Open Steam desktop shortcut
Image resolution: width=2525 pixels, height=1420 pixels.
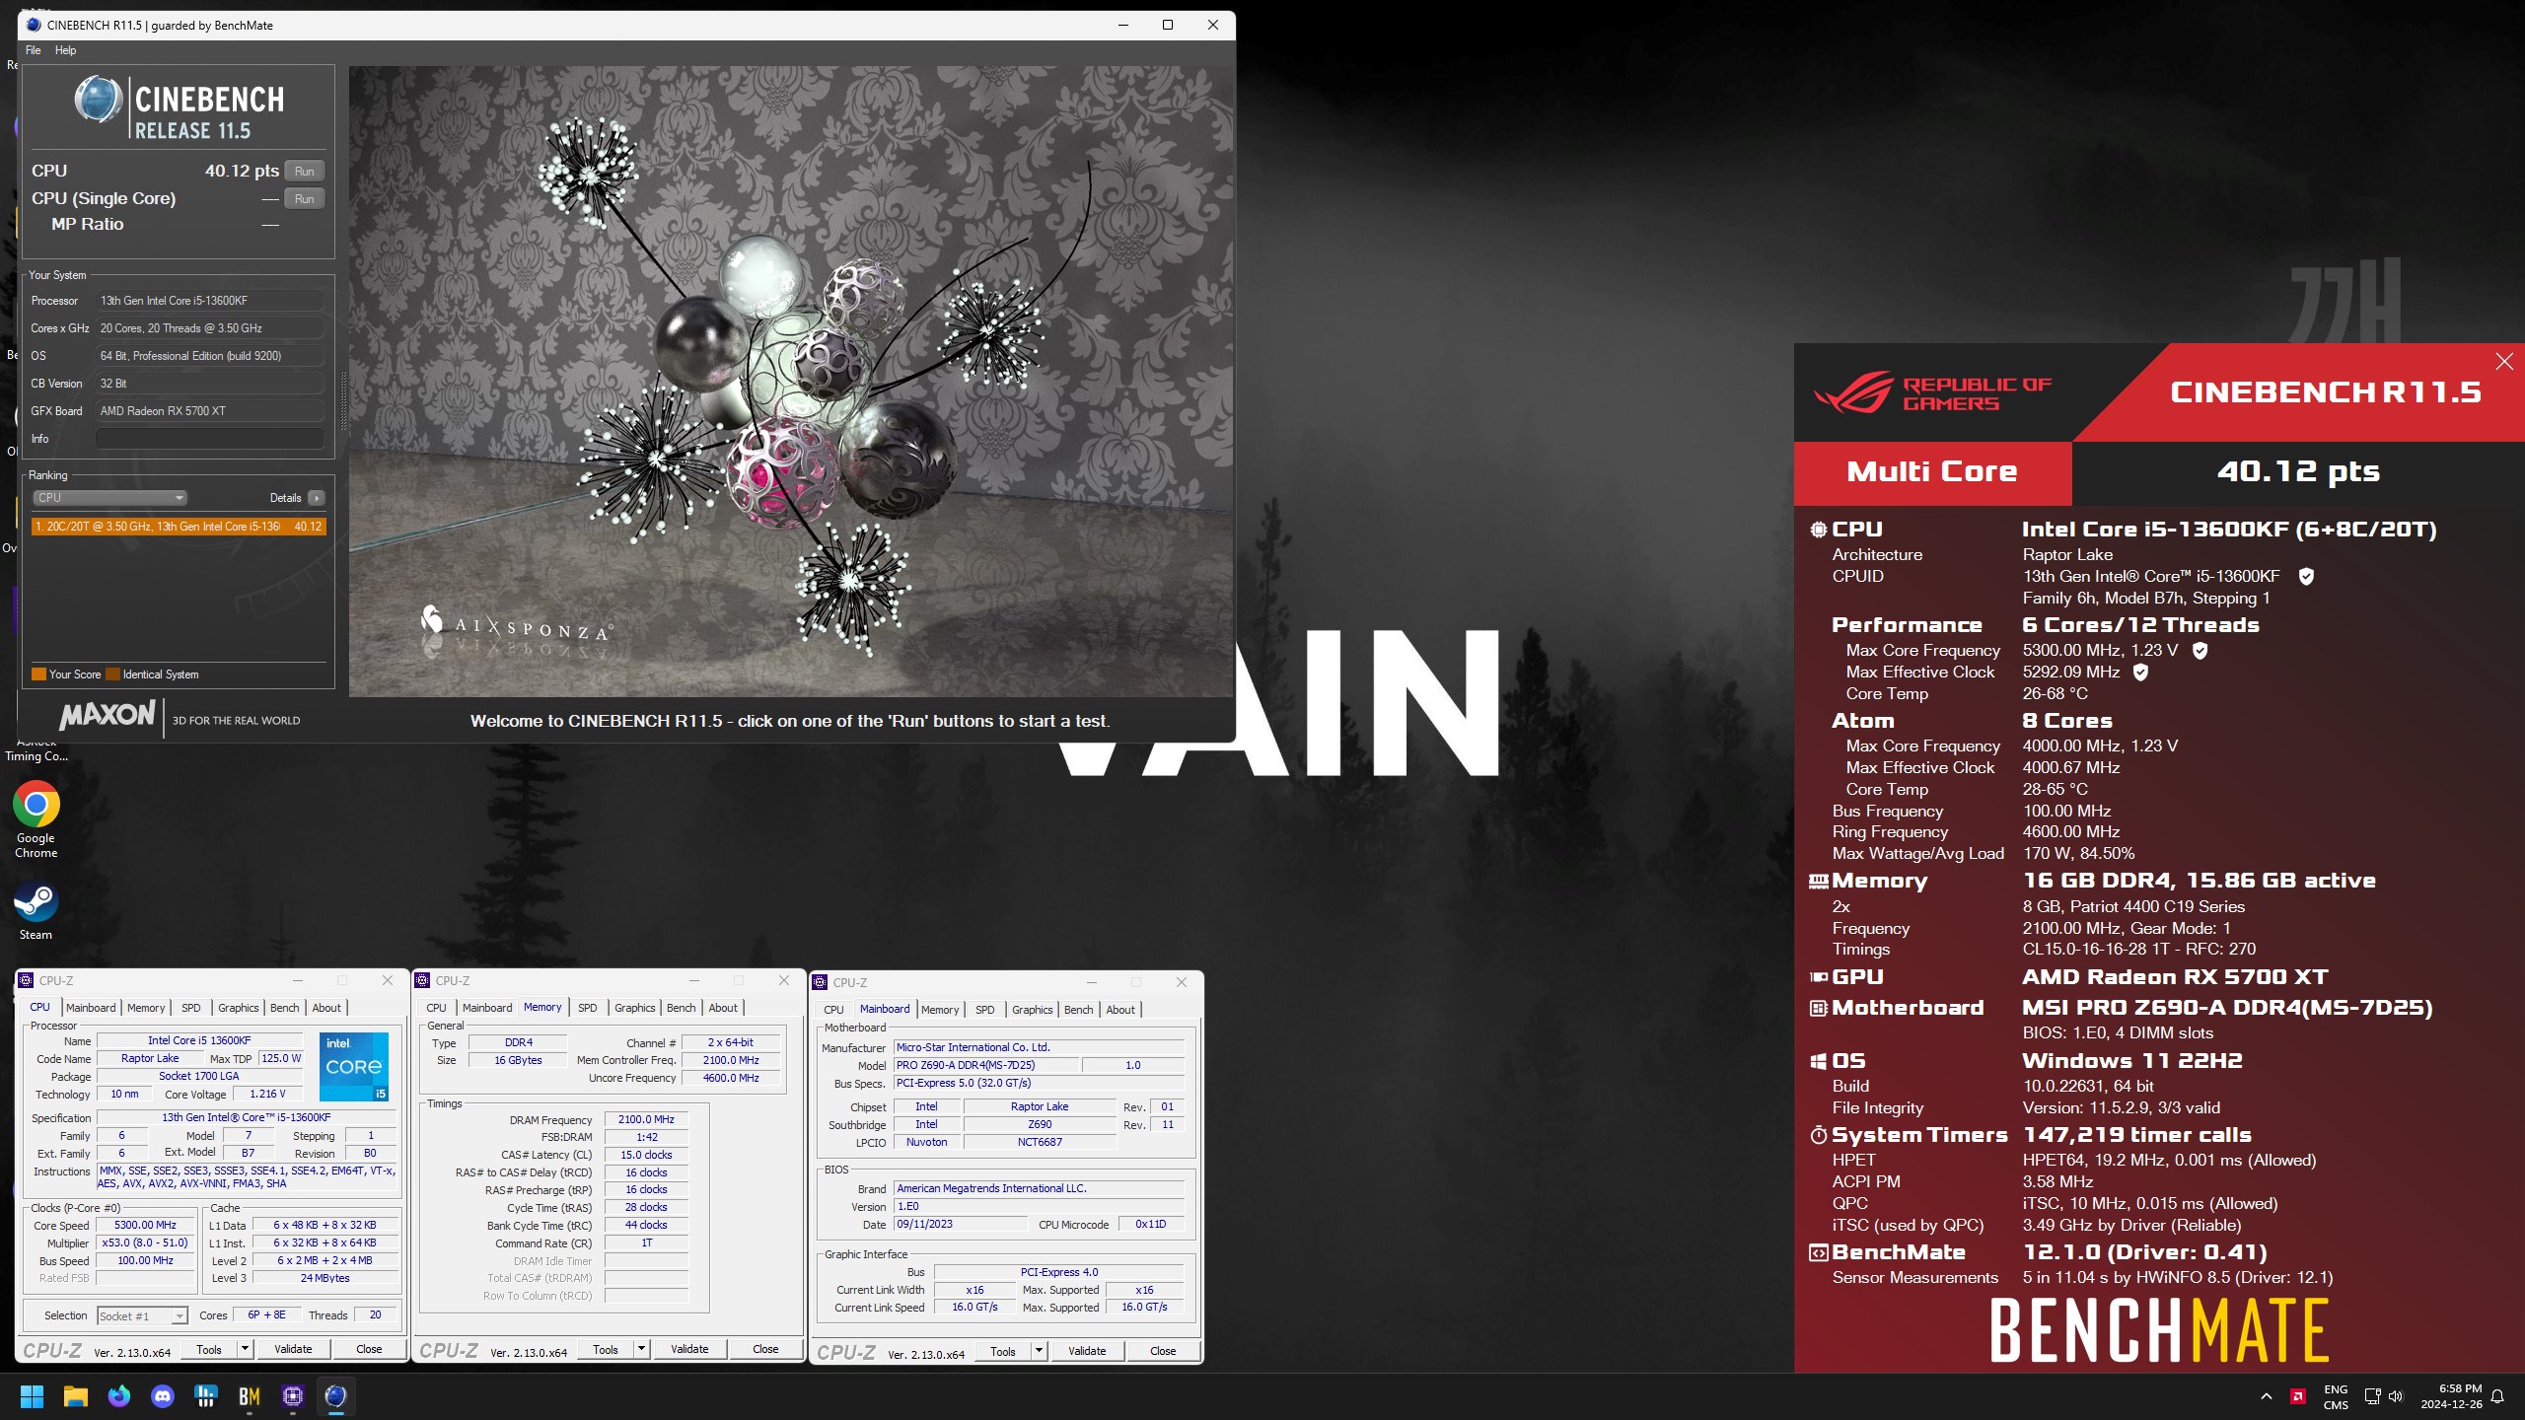tap(36, 910)
